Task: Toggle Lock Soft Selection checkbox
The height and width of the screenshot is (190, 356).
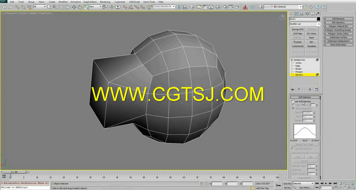Action: coord(292,149)
